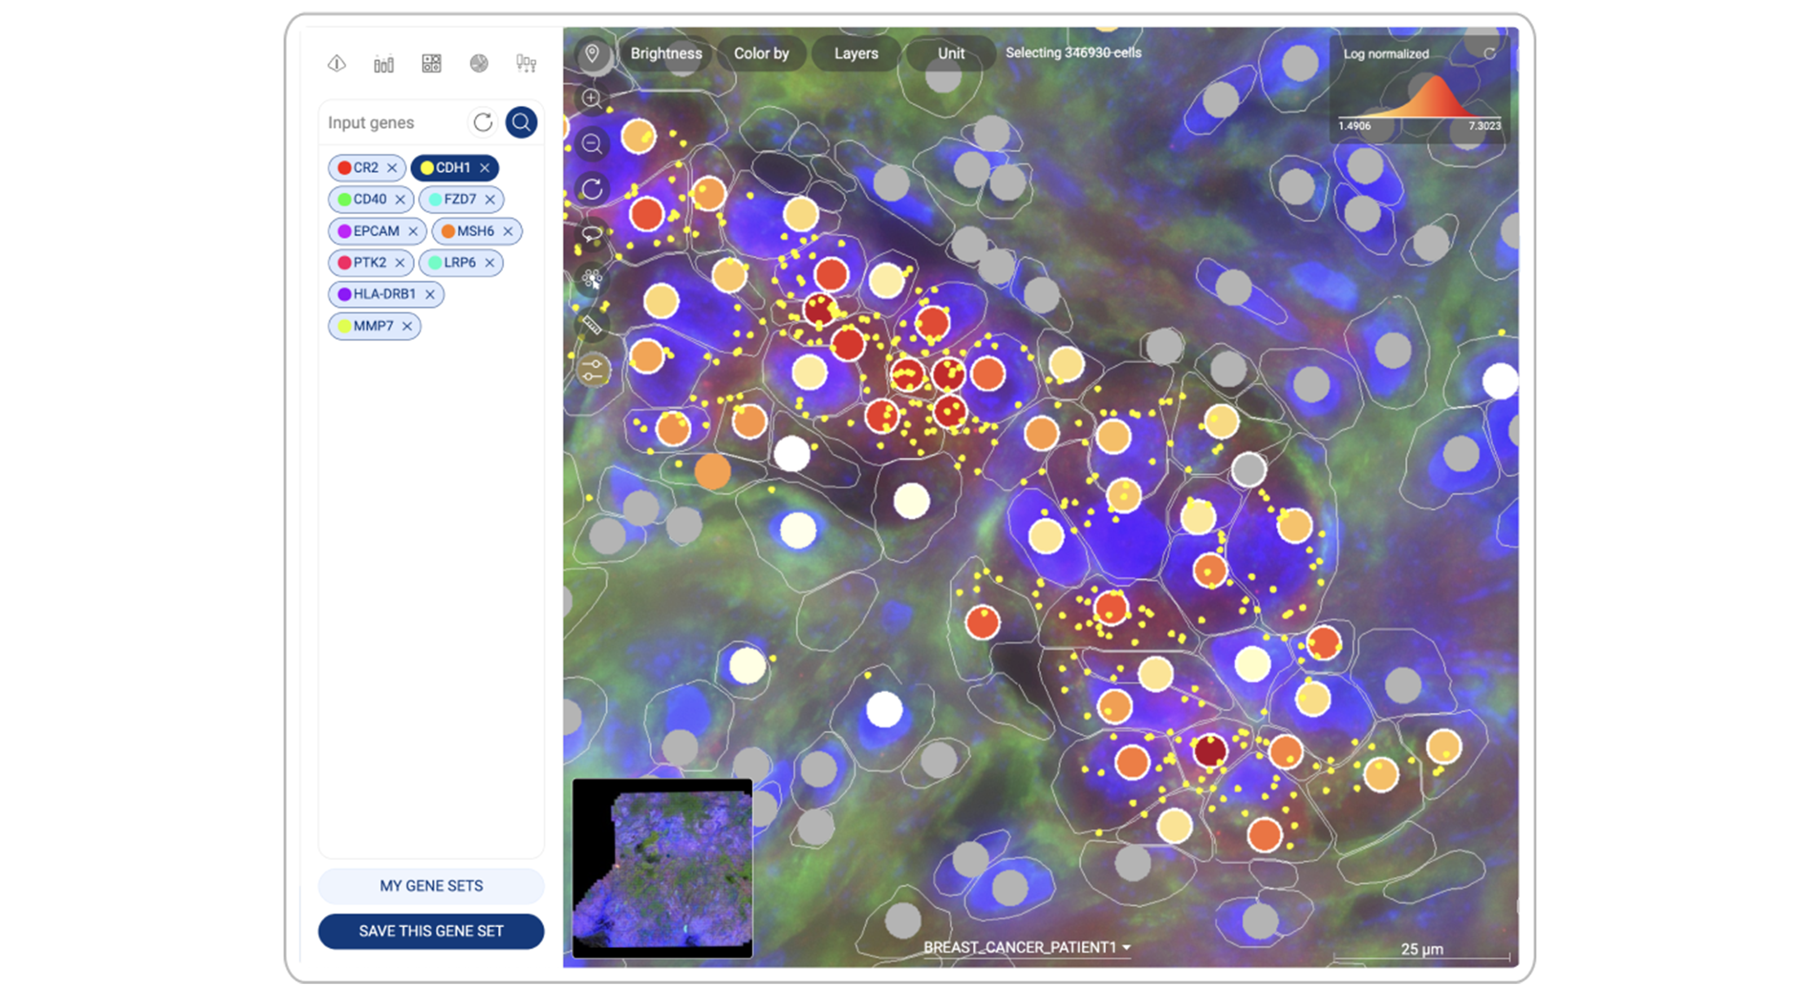Reset the viewer rotation

click(x=592, y=189)
